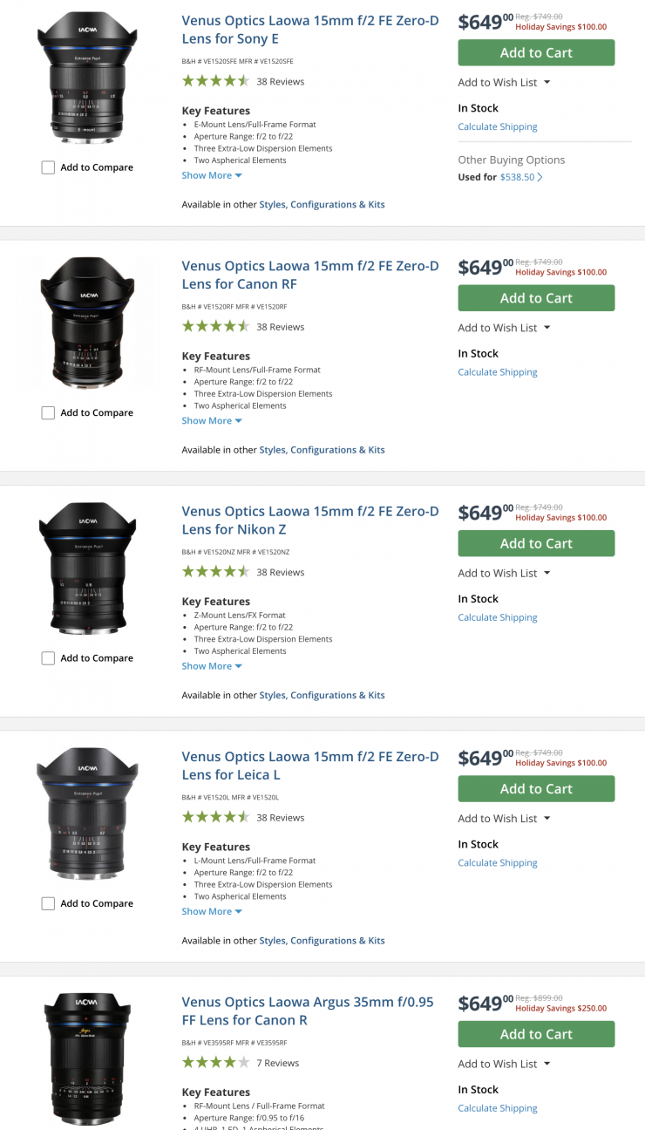Screen dimensions: 645x1130
Task: Open the Laowa Argus 35mm f/0.95 title link
Action: [x=307, y=1011]
